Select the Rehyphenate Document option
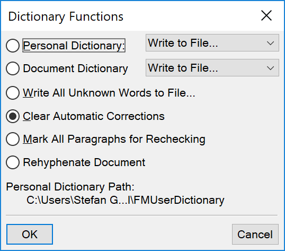This screenshot has width=285, height=251. (x=13, y=162)
